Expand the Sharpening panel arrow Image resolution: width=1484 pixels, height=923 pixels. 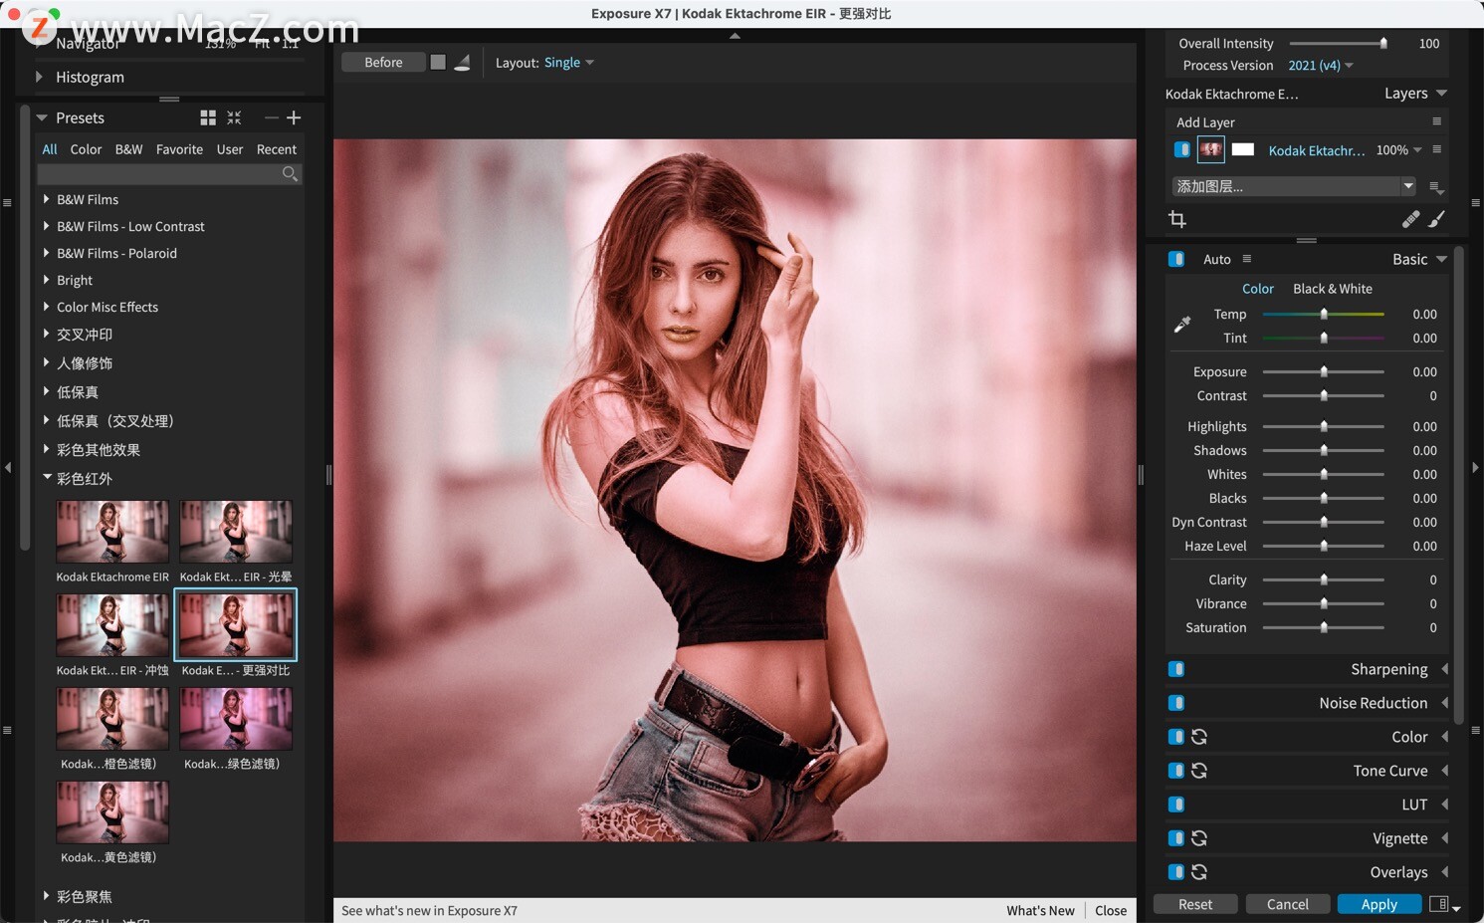click(x=1445, y=669)
